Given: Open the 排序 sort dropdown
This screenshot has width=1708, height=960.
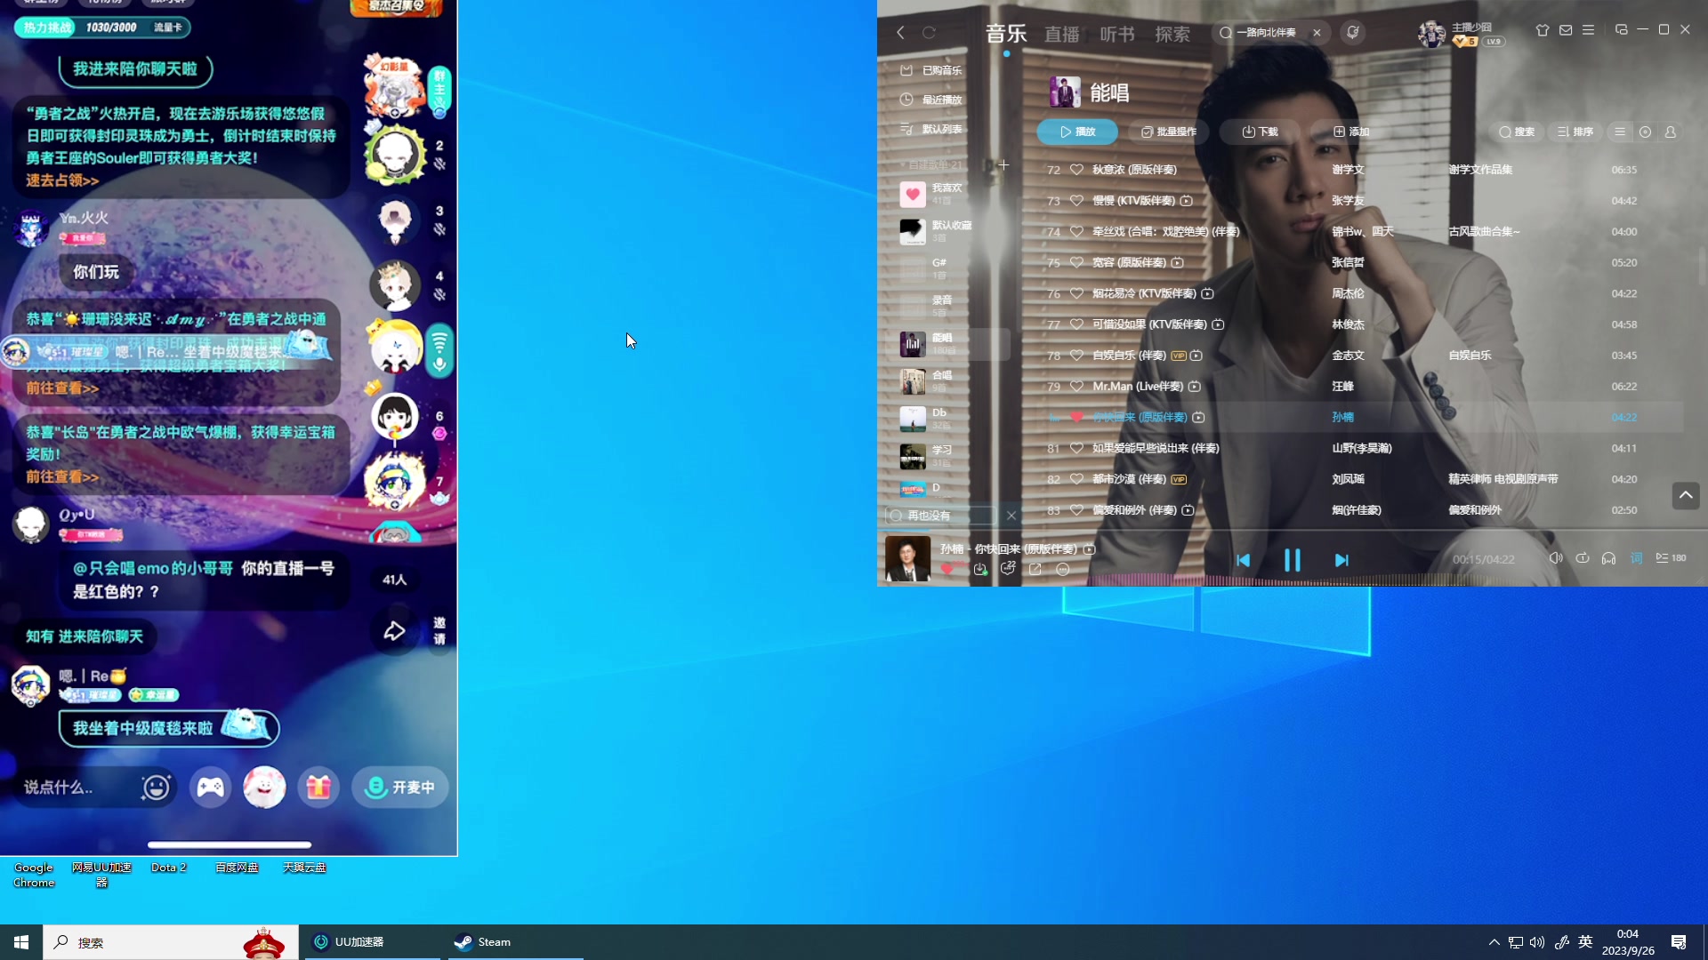Looking at the screenshot, I should click(x=1575, y=132).
